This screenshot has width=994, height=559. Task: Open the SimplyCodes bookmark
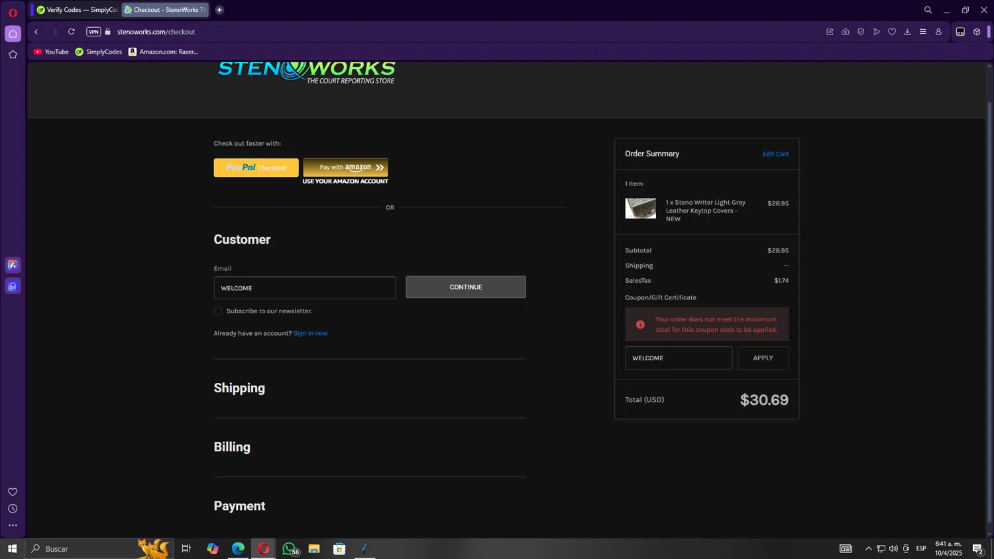pos(99,52)
